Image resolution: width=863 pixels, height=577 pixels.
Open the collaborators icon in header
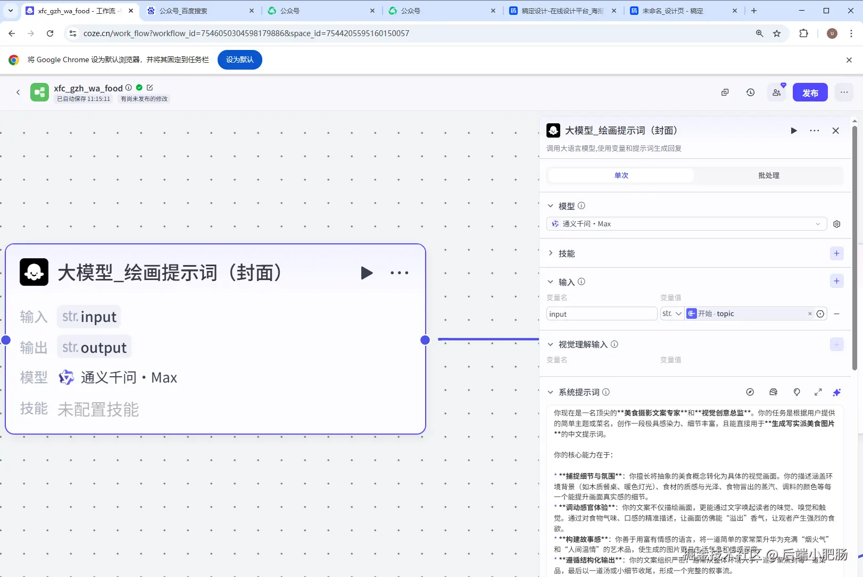(x=777, y=92)
